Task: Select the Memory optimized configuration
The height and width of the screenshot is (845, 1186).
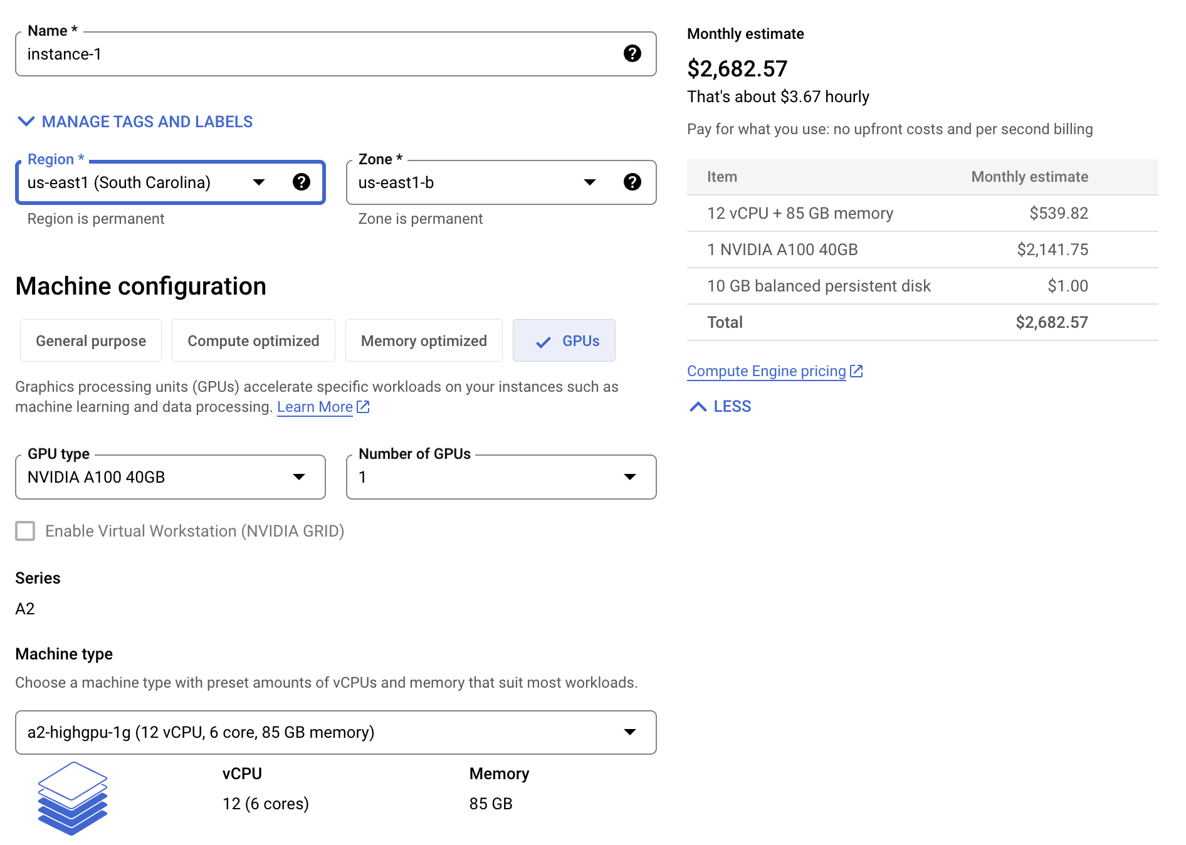Action: (423, 340)
